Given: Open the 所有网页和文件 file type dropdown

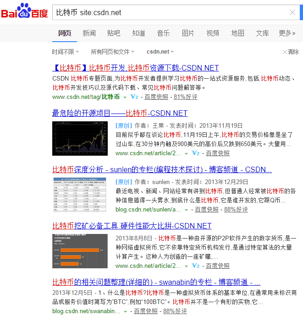Looking at the screenshot, I should click(112, 52).
